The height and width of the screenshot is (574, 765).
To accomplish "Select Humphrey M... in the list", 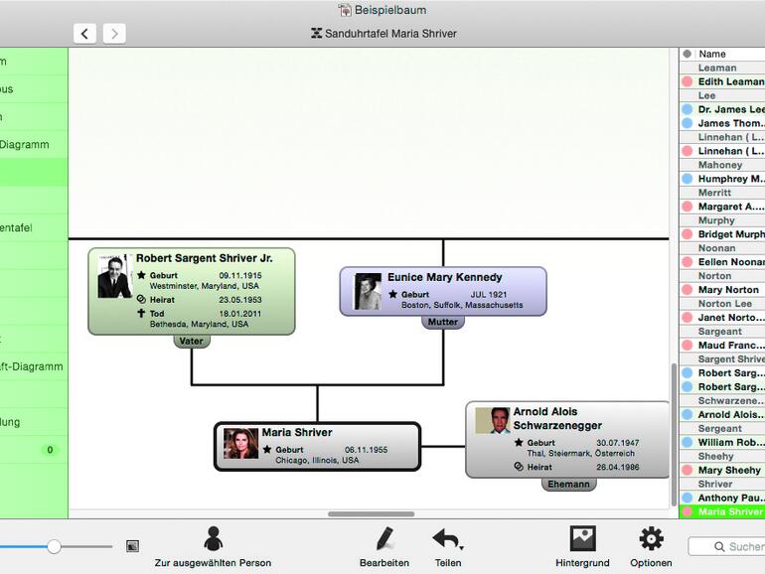I will tap(722, 179).
